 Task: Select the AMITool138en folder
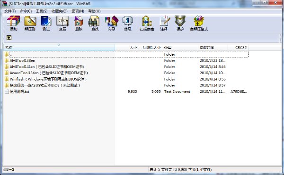(x=22, y=60)
